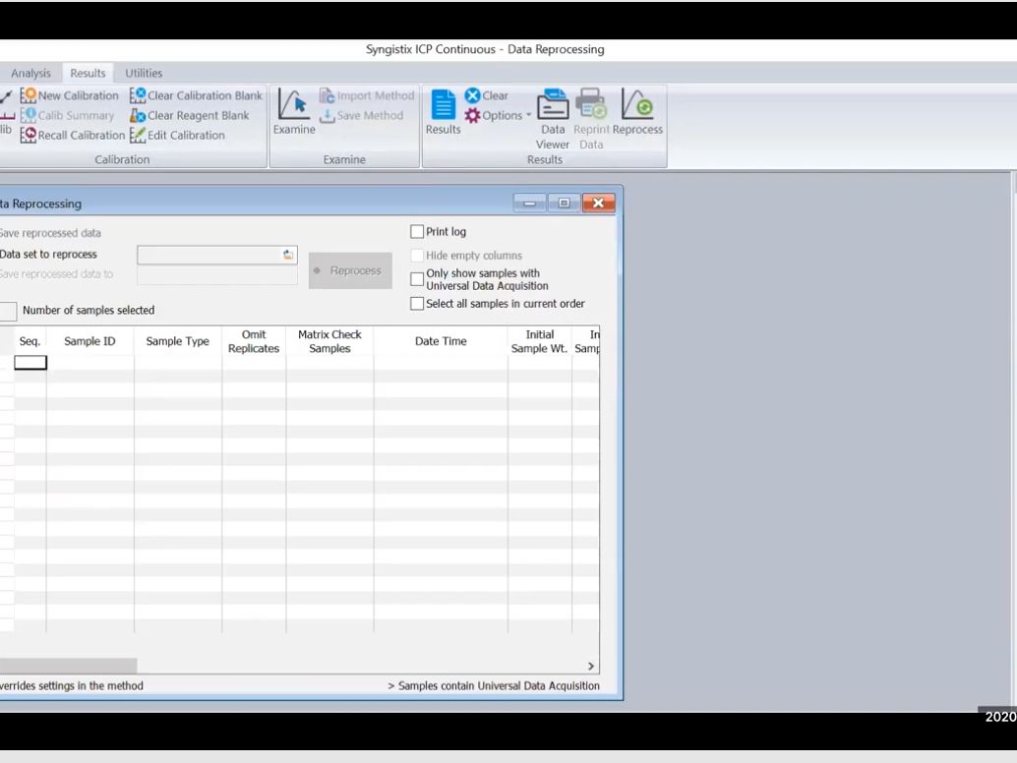Click the scroll right arrow
This screenshot has width=1017, height=763.
(x=590, y=666)
